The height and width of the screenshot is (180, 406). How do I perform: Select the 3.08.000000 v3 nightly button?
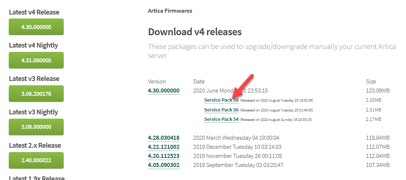pyautogui.click(x=36, y=127)
